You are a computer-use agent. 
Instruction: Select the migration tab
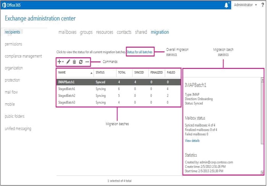coord(160,32)
